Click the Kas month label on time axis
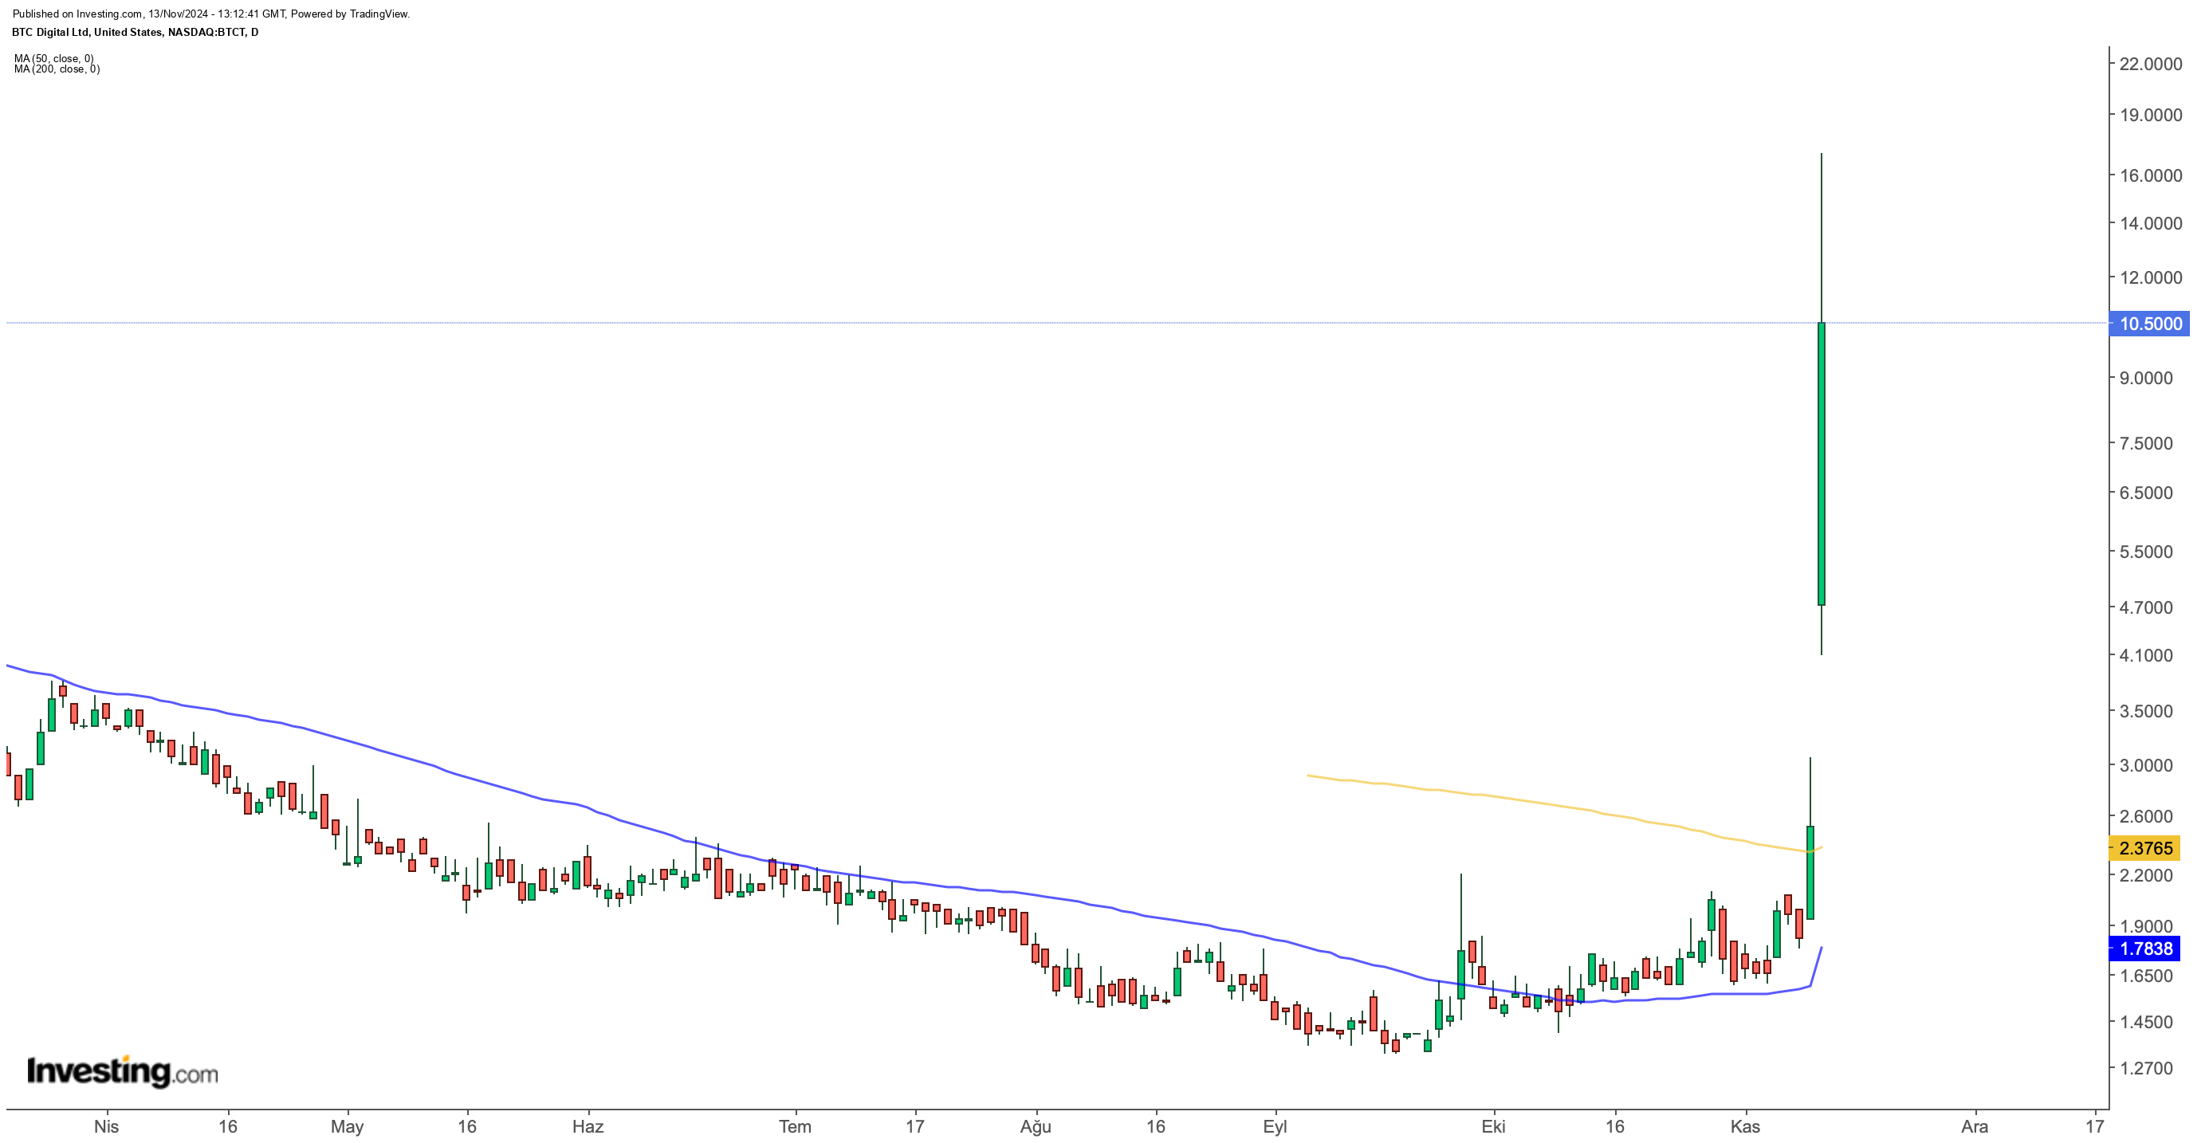 [1745, 1127]
